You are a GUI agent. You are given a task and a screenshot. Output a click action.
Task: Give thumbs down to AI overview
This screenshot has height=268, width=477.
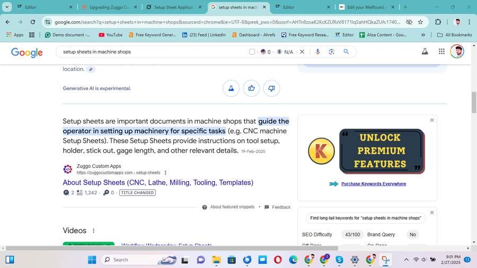[x=271, y=88]
